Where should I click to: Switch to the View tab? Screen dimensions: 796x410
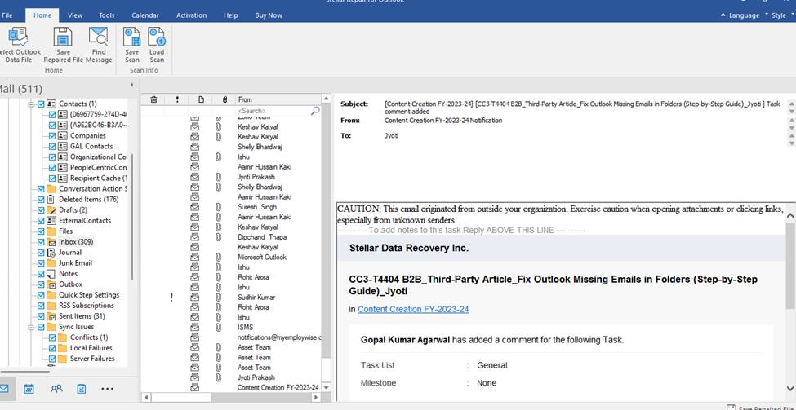pos(75,15)
